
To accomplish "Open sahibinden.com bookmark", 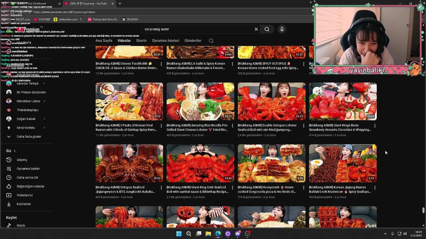I will [69, 20].
